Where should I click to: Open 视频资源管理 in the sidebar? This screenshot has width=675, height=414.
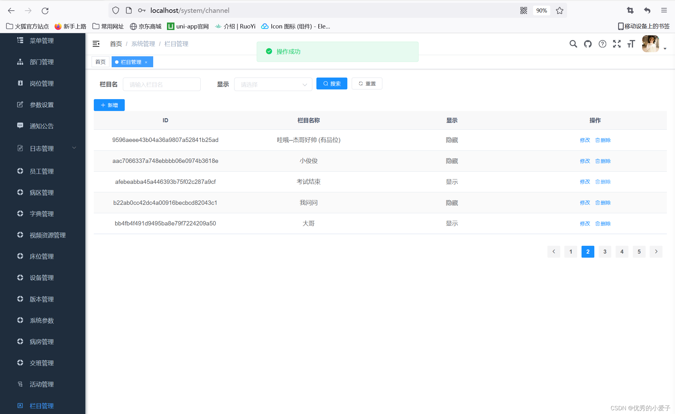pyautogui.click(x=48, y=235)
